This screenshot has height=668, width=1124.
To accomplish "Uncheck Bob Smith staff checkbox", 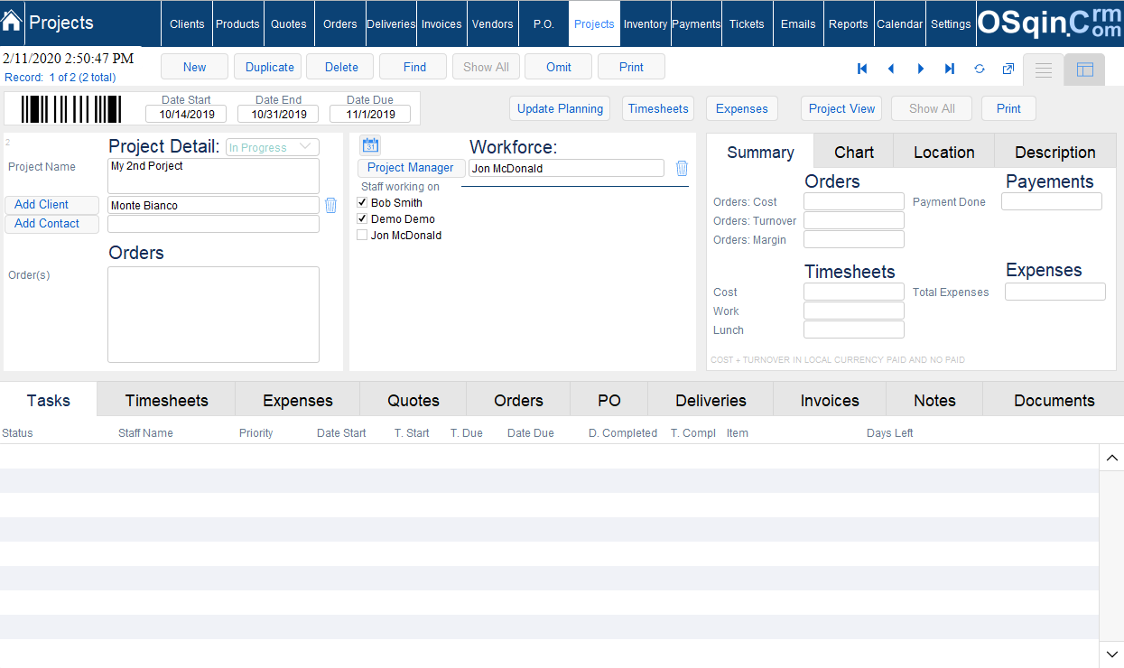I will pos(362,202).
